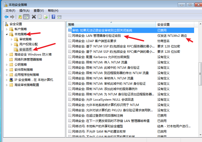Select 安全选项 in the tree
Image resolution: width=202 pixels, height=142 pixels.
pos(26,49)
